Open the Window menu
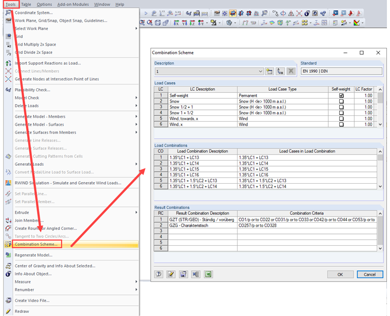 (102, 4)
